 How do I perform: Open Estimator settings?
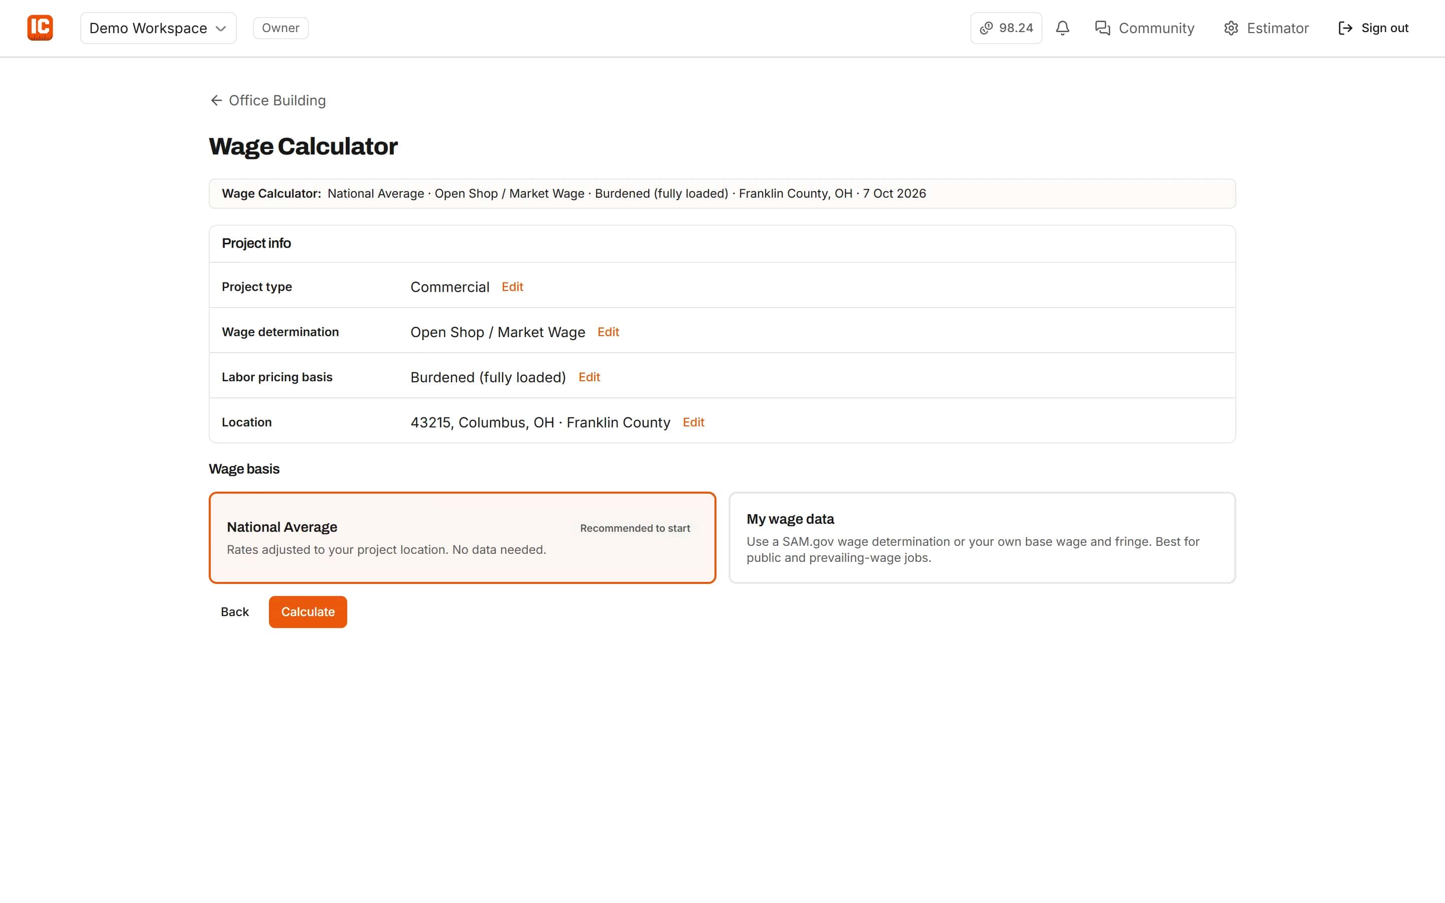[1266, 28]
